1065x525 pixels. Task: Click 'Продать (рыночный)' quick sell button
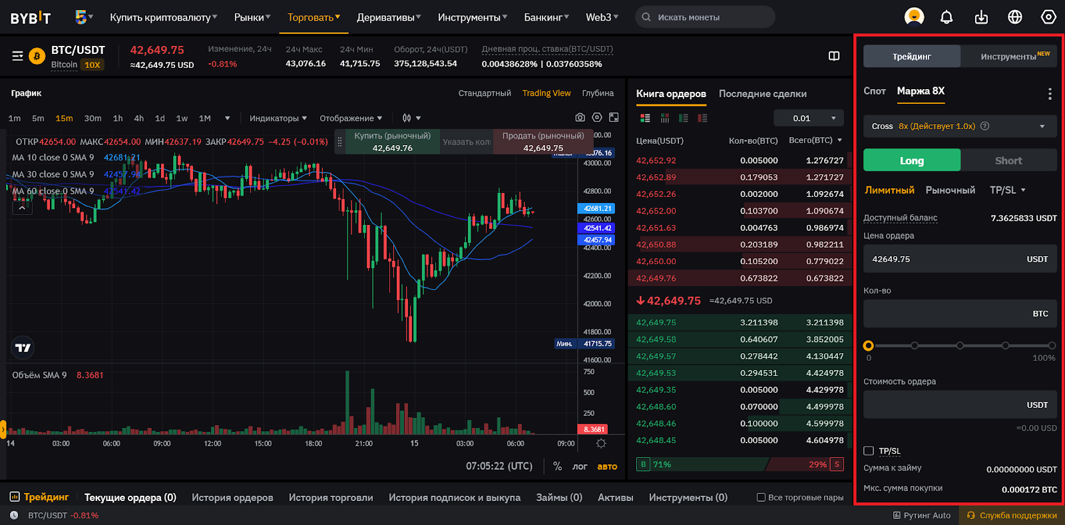coord(543,142)
